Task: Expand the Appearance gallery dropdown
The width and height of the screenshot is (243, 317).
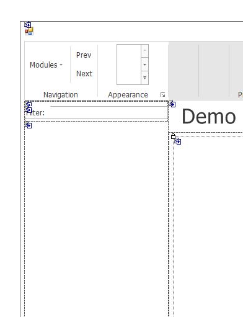Action: click(x=144, y=78)
